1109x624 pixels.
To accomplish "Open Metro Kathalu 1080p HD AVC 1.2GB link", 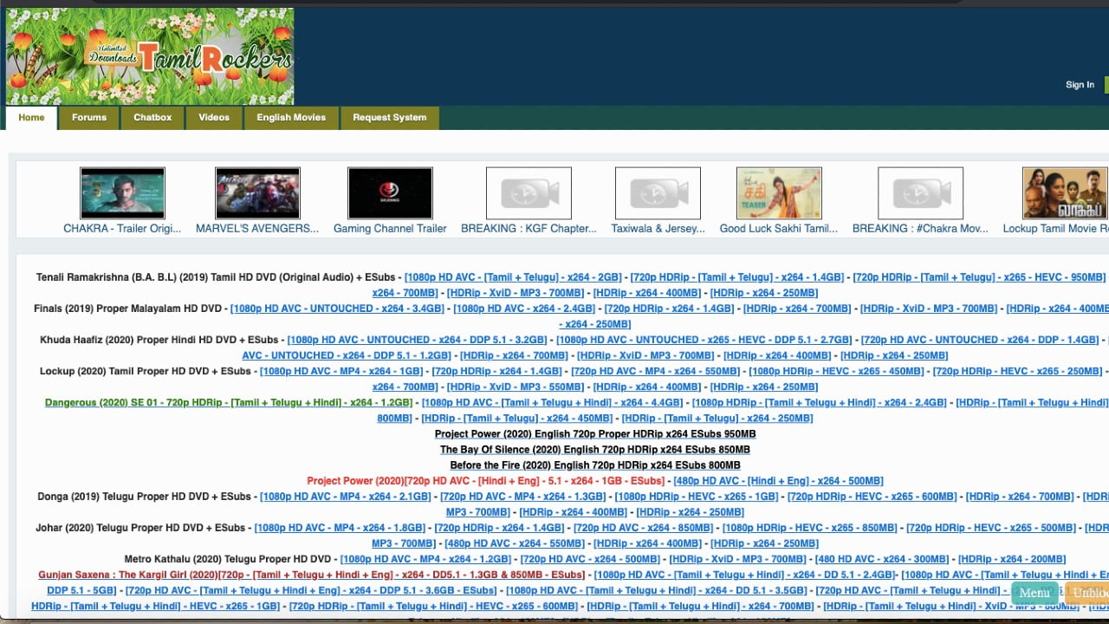I will click(x=425, y=559).
